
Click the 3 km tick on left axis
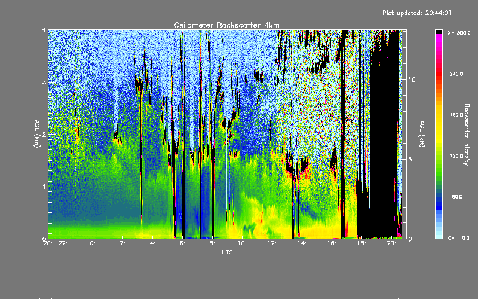[x=44, y=82]
